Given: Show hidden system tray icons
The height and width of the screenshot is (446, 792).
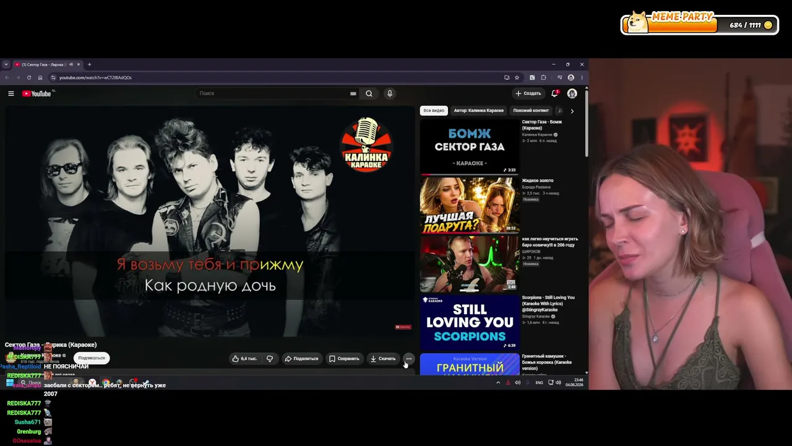Looking at the screenshot, I should [x=498, y=383].
